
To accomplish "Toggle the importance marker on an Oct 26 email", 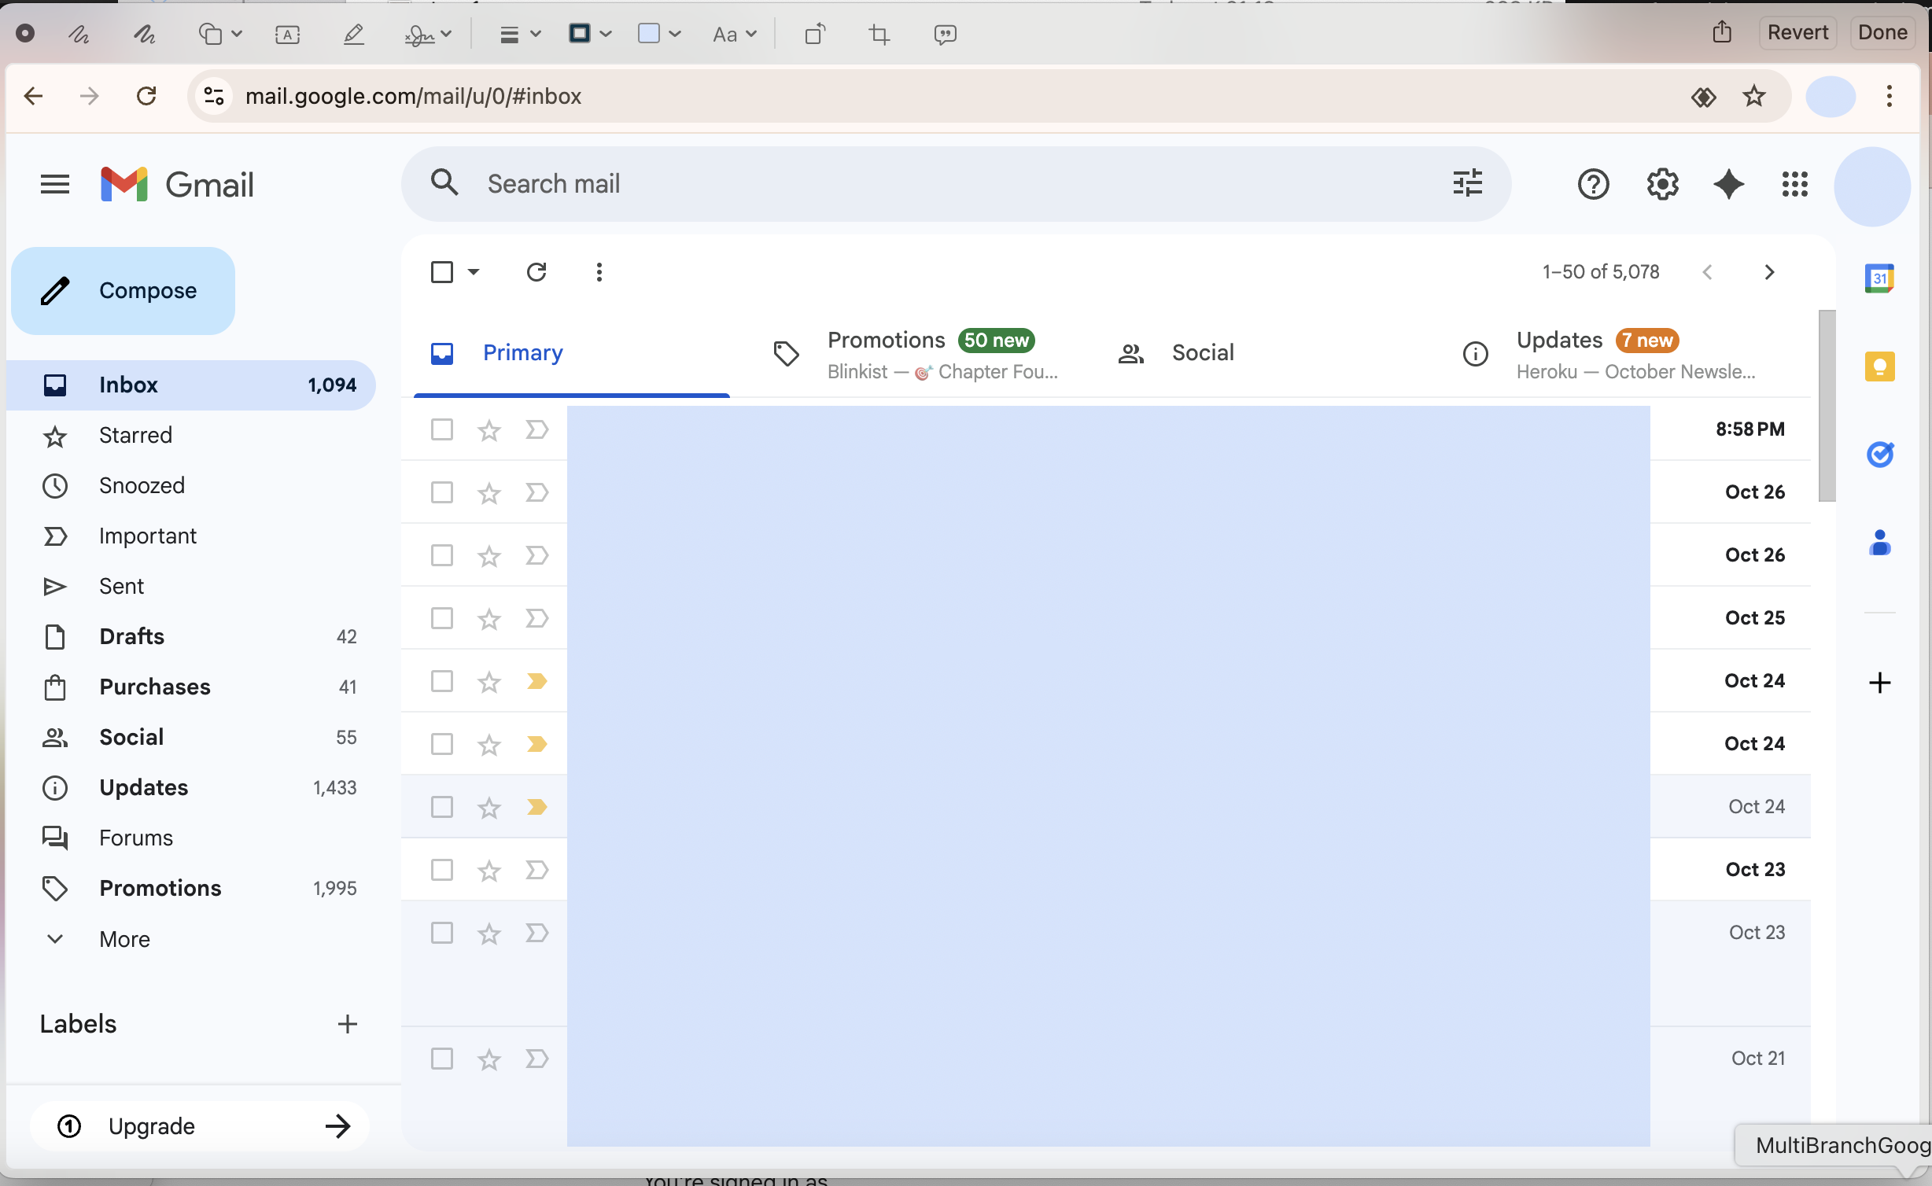I will pos(536,492).
